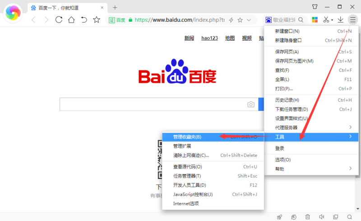Open 开发人员工具(D)

[213, 185]
